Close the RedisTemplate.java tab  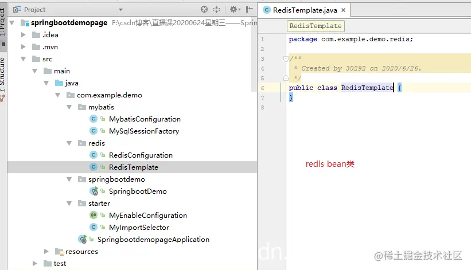pos(343,10)
